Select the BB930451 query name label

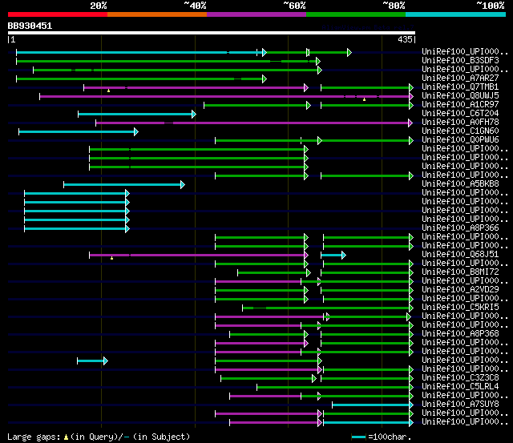click(30, 26)
